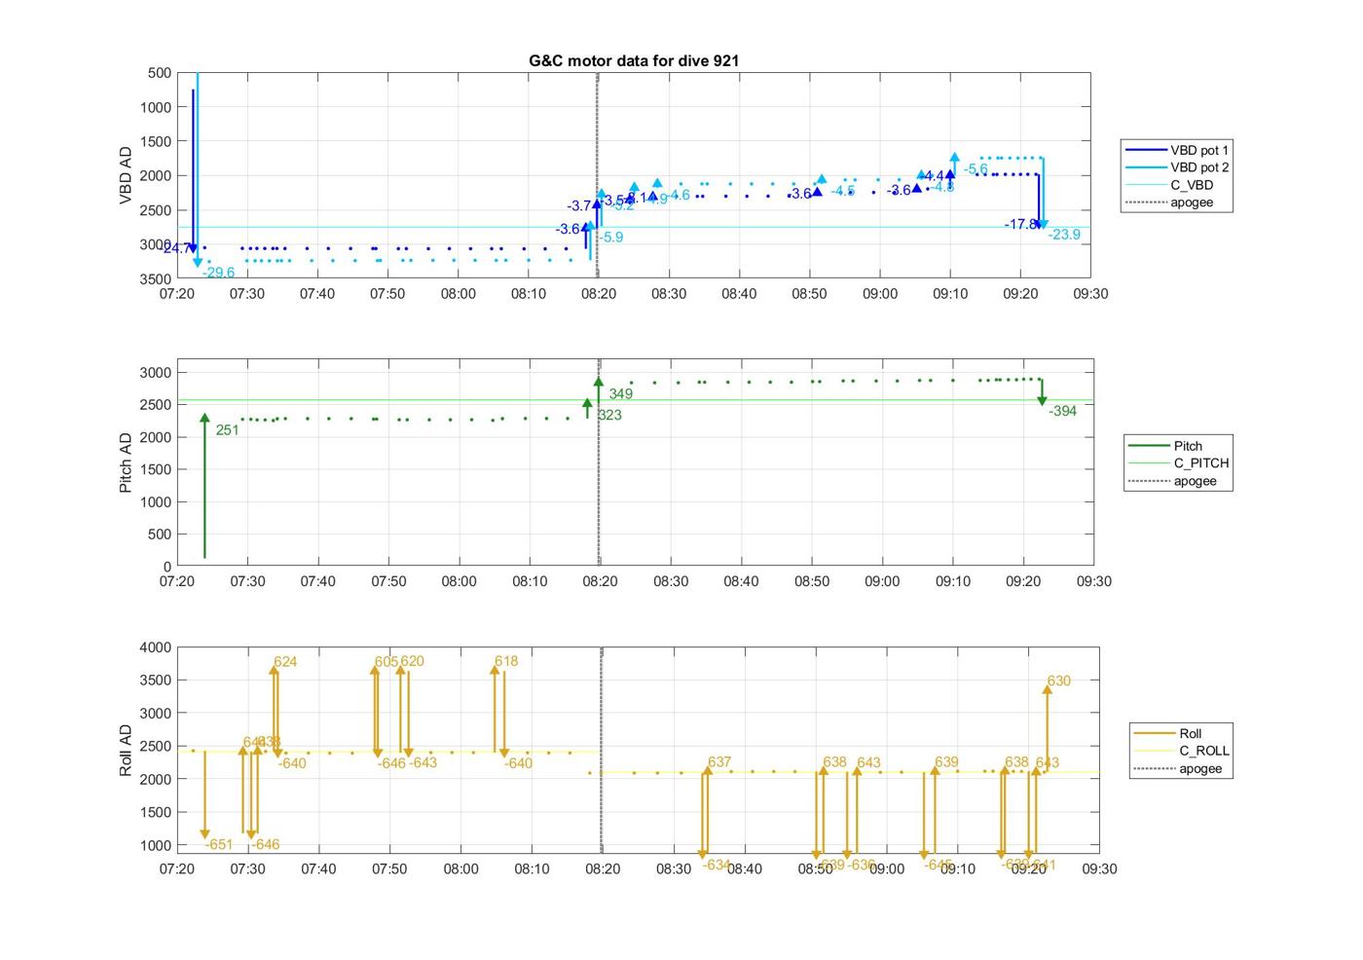This screenshot has width=1363, height=960.
Task: Click the '3500' tick on VBD axis
Action: 158,278
